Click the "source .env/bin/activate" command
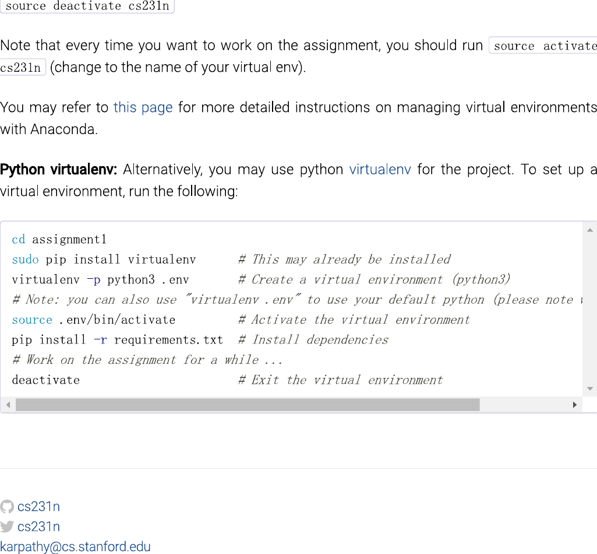This screenshot has height=554, width=597. (x=93, y=320)
